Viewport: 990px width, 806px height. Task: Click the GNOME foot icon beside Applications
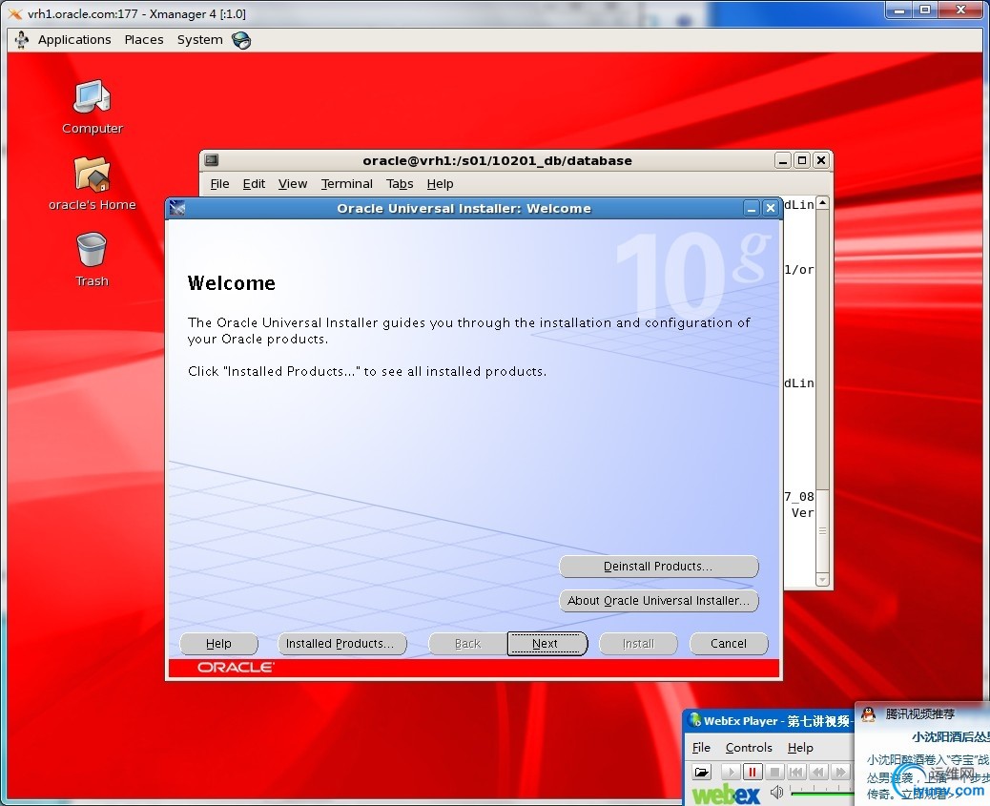click(x=22, y=40)
